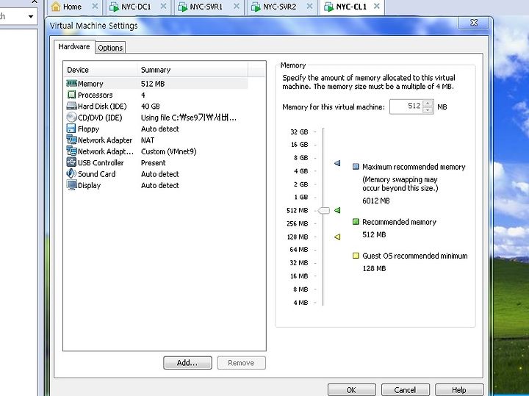Close the NYC-CL1 tab
The height and width of the screenshot is (396, 529).
[x=377, y=7]
